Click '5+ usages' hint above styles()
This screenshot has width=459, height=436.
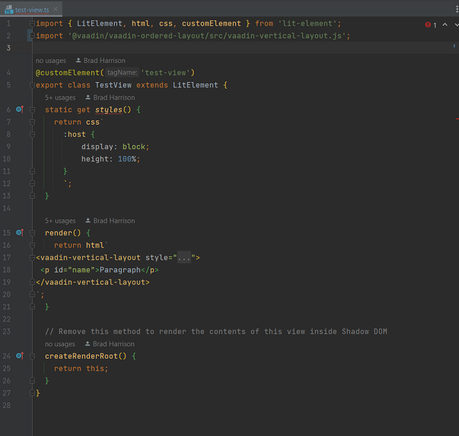[x=60, y=98]
